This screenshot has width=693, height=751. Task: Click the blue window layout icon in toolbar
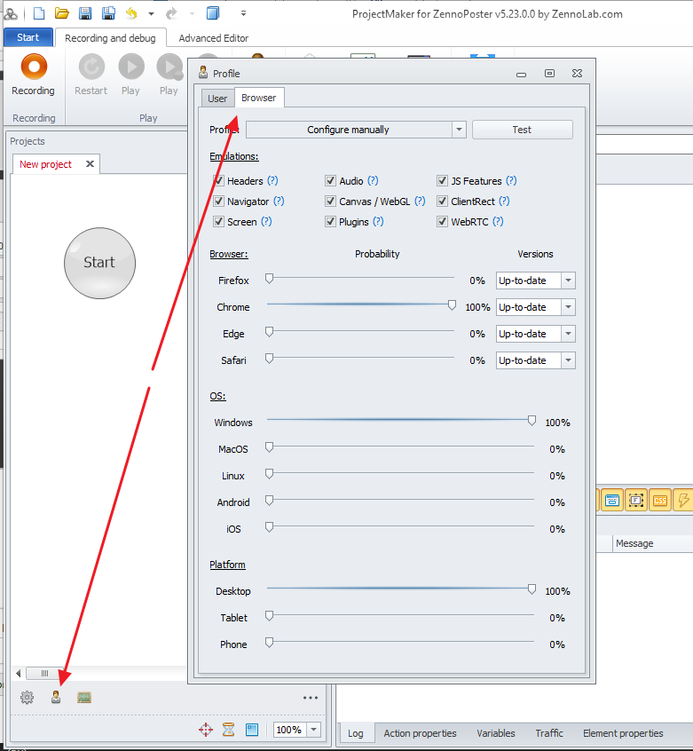click(213, 13)
